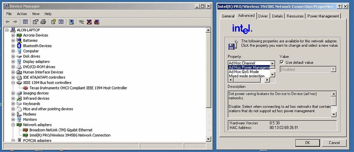The image size is (354, 152).
Task: Click the Cancel button
Action: coord(335,143)
